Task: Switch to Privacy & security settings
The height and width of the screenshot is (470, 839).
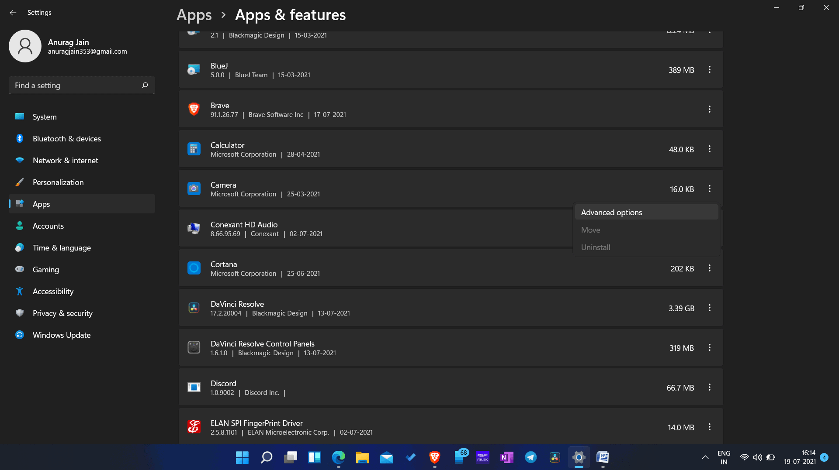Action: click(x=62, y=313)
